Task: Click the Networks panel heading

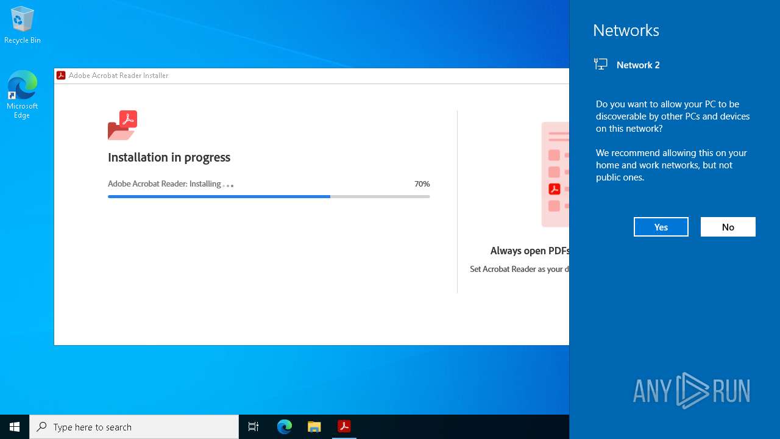Action: pos(626,30)
